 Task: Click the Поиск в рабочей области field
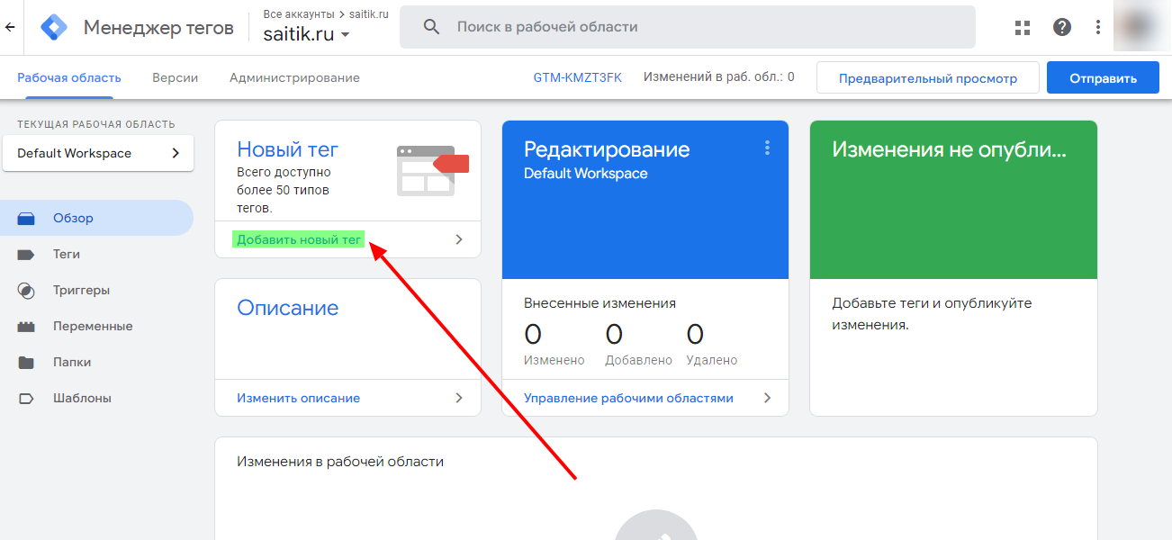pyautogui.click(x=688, y=27)
